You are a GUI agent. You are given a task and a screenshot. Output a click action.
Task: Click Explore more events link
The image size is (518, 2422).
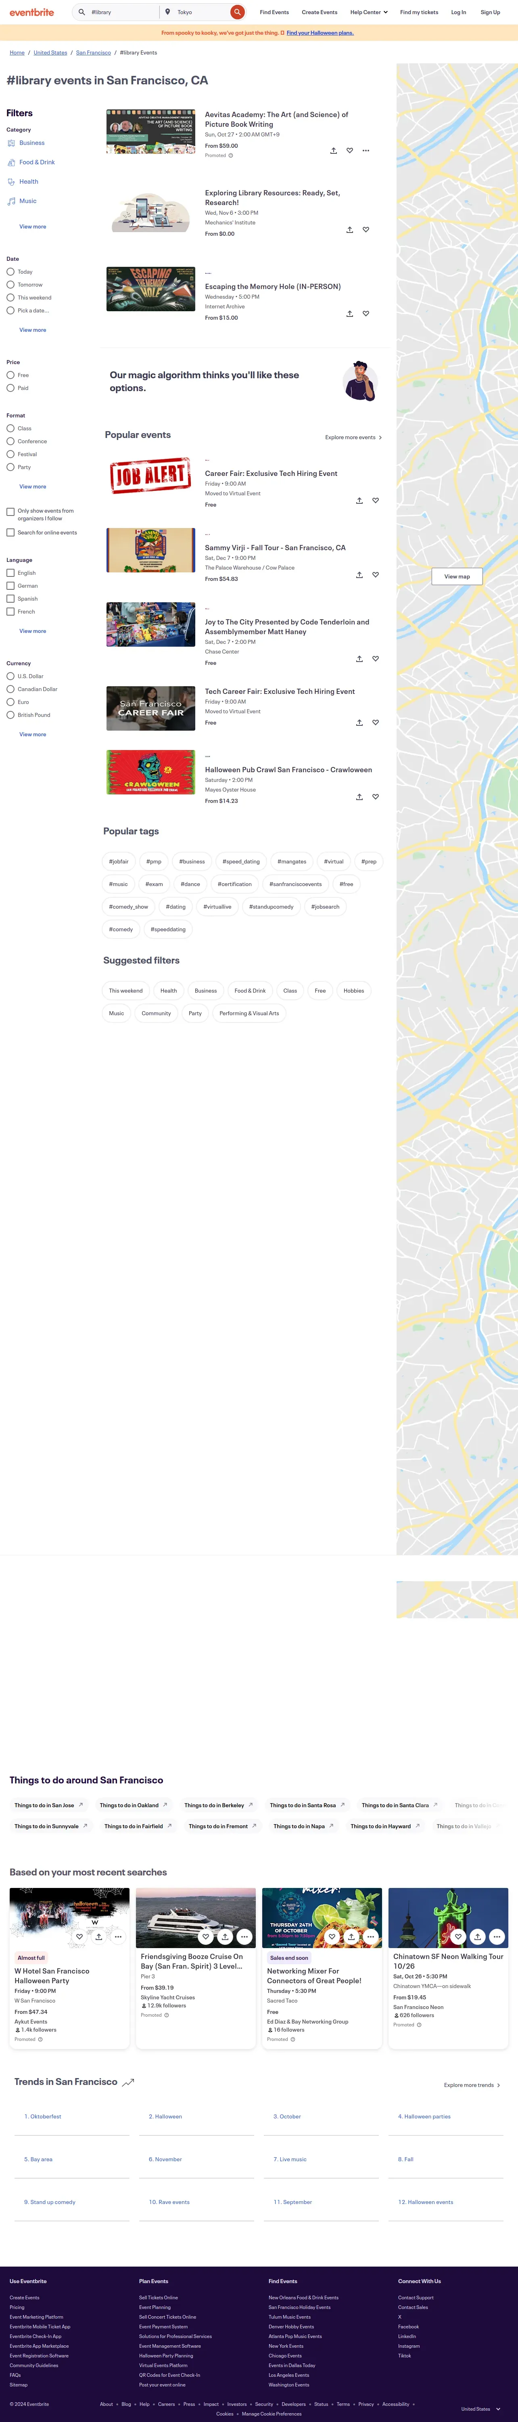353,437
